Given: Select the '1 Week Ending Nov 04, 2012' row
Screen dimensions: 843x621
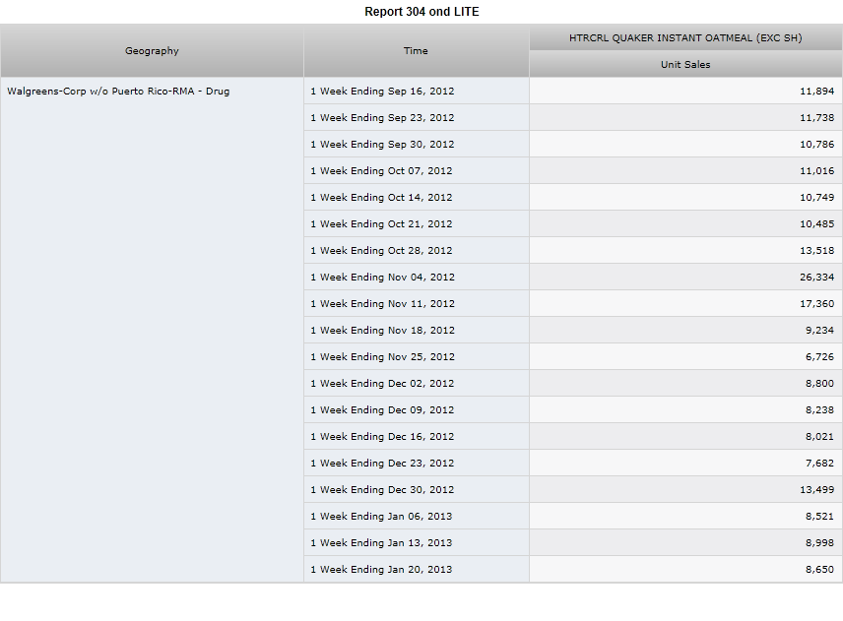Looking at the screenshot, I should tap(417, 278).
